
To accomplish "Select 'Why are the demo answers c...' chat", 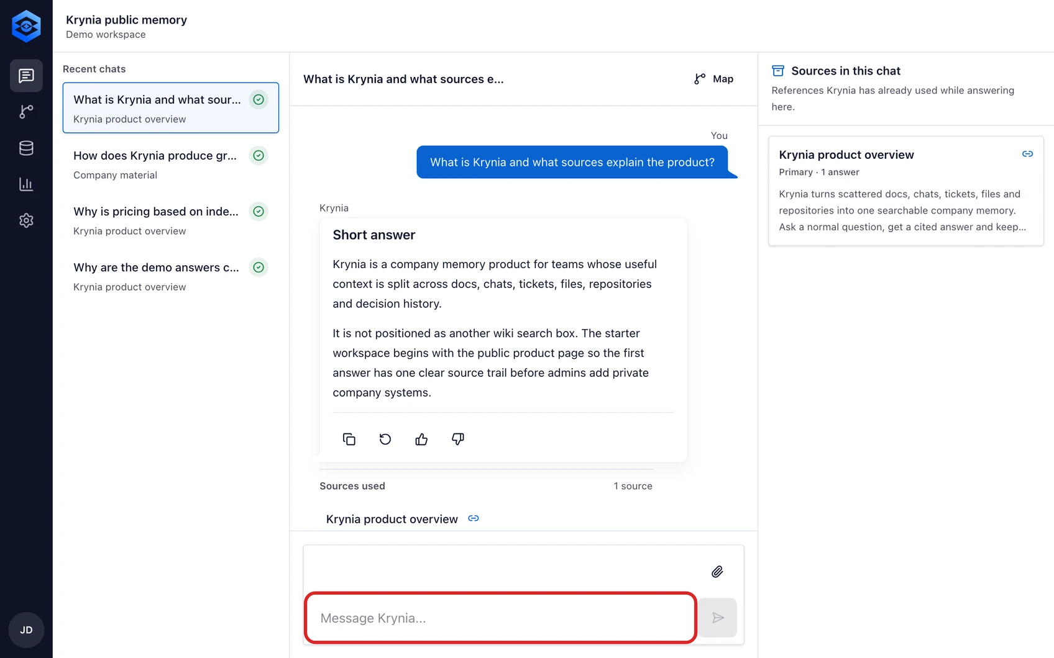I will 171,276.
